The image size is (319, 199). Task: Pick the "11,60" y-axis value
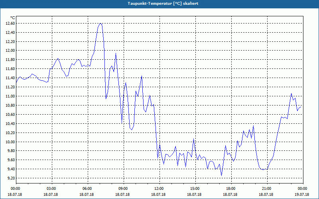11,69
